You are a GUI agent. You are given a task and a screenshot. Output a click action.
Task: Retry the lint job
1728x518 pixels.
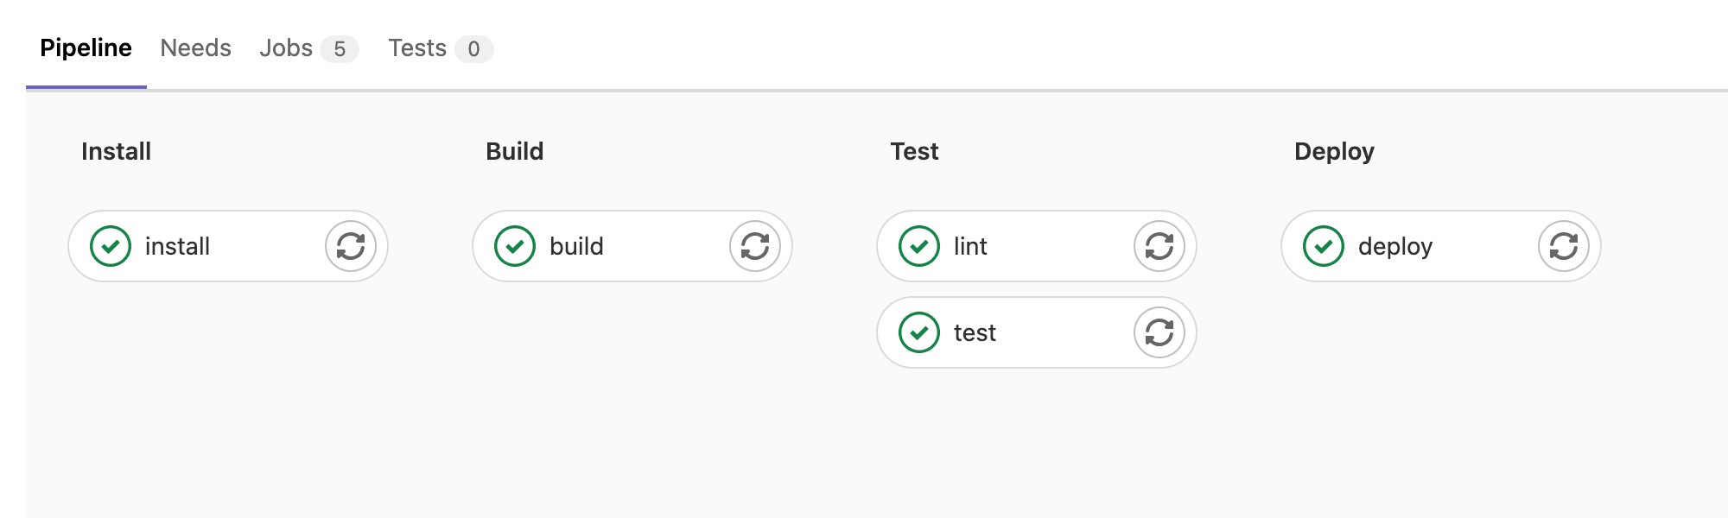tap(1158, 245)
